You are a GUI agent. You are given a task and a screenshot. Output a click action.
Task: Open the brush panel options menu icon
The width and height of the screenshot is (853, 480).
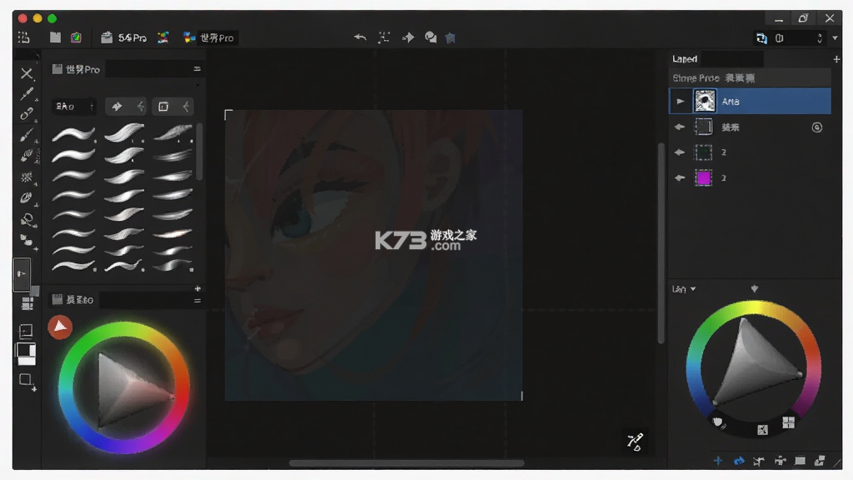[197, 69]
